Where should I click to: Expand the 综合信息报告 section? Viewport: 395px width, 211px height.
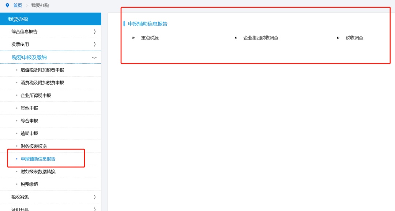(51, 32)
